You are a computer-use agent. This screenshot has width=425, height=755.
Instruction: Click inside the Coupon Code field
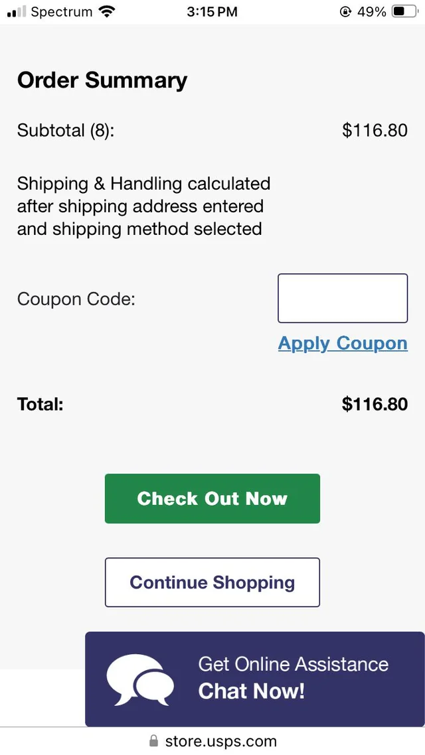coord(343,298)
